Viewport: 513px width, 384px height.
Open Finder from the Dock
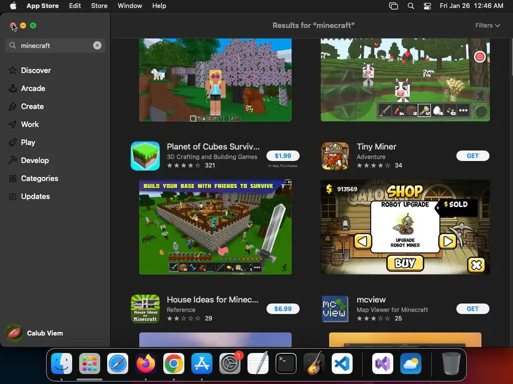click(62, 363)
